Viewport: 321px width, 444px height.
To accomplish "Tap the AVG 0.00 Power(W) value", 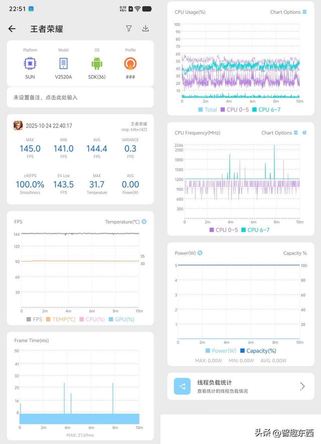I will (130, 184).
